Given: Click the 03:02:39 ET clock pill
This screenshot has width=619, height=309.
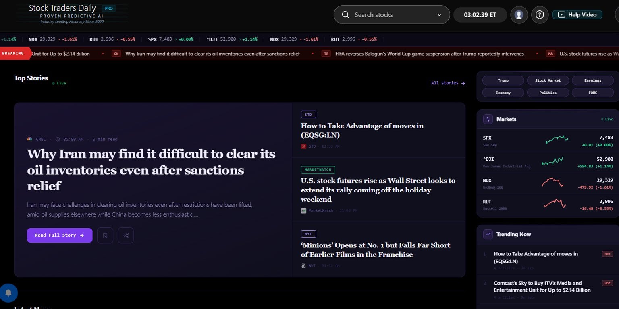Looking at the screenshot, I should click(x=480, y=15).
